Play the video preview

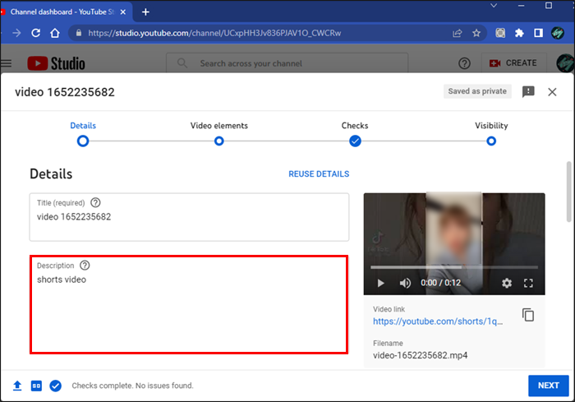click(380, 283)
